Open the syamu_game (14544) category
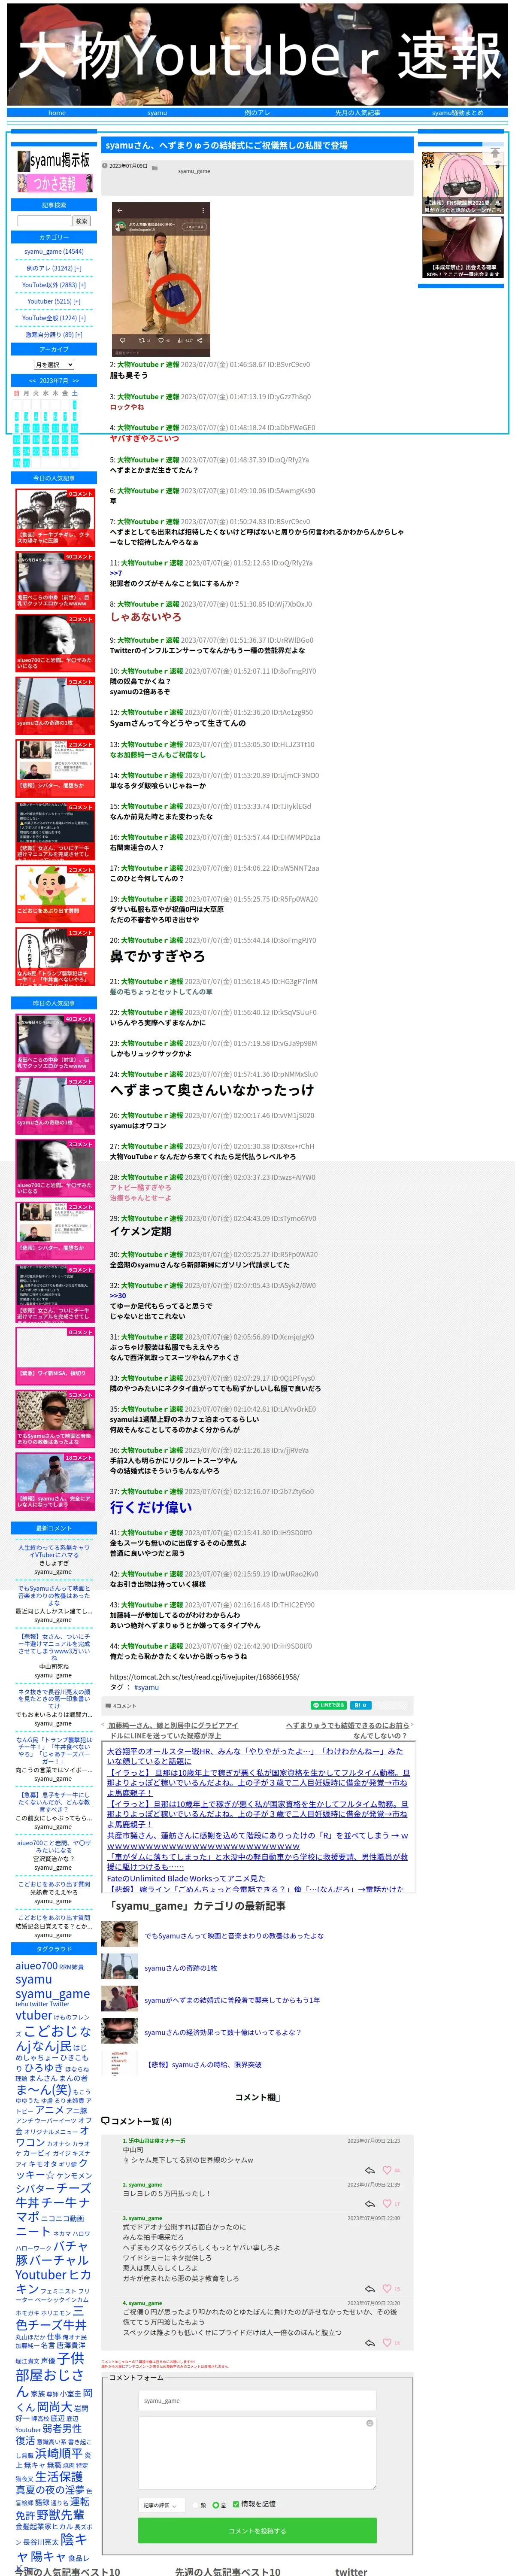 click(54, 252)
